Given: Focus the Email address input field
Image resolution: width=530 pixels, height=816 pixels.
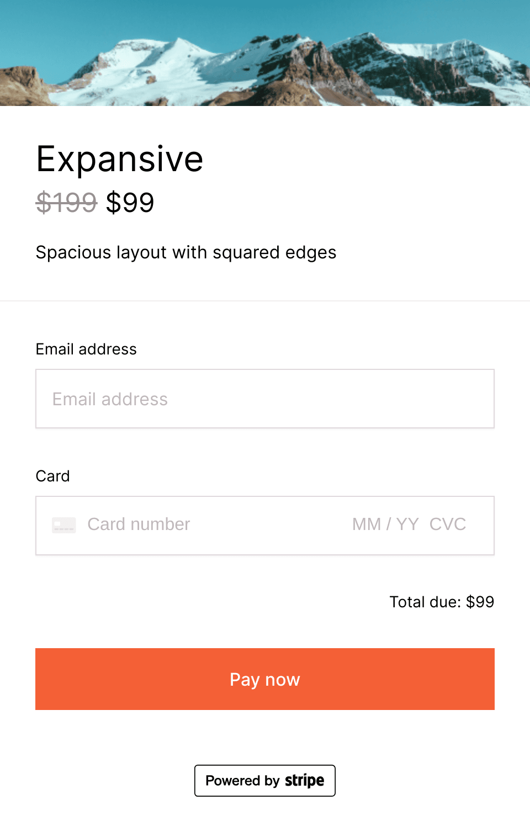Looking at the screenshot, I should (x=265, y=399).
